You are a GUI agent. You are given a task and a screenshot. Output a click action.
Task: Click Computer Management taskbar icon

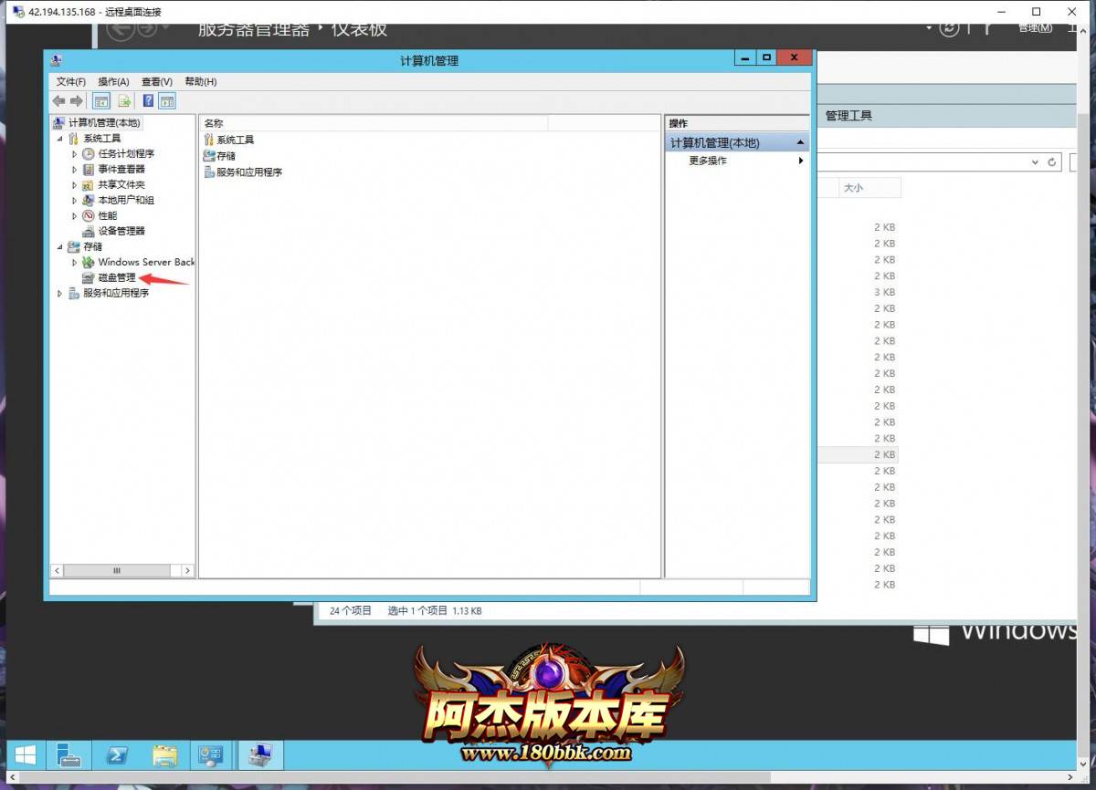click(x=260, y=754)
